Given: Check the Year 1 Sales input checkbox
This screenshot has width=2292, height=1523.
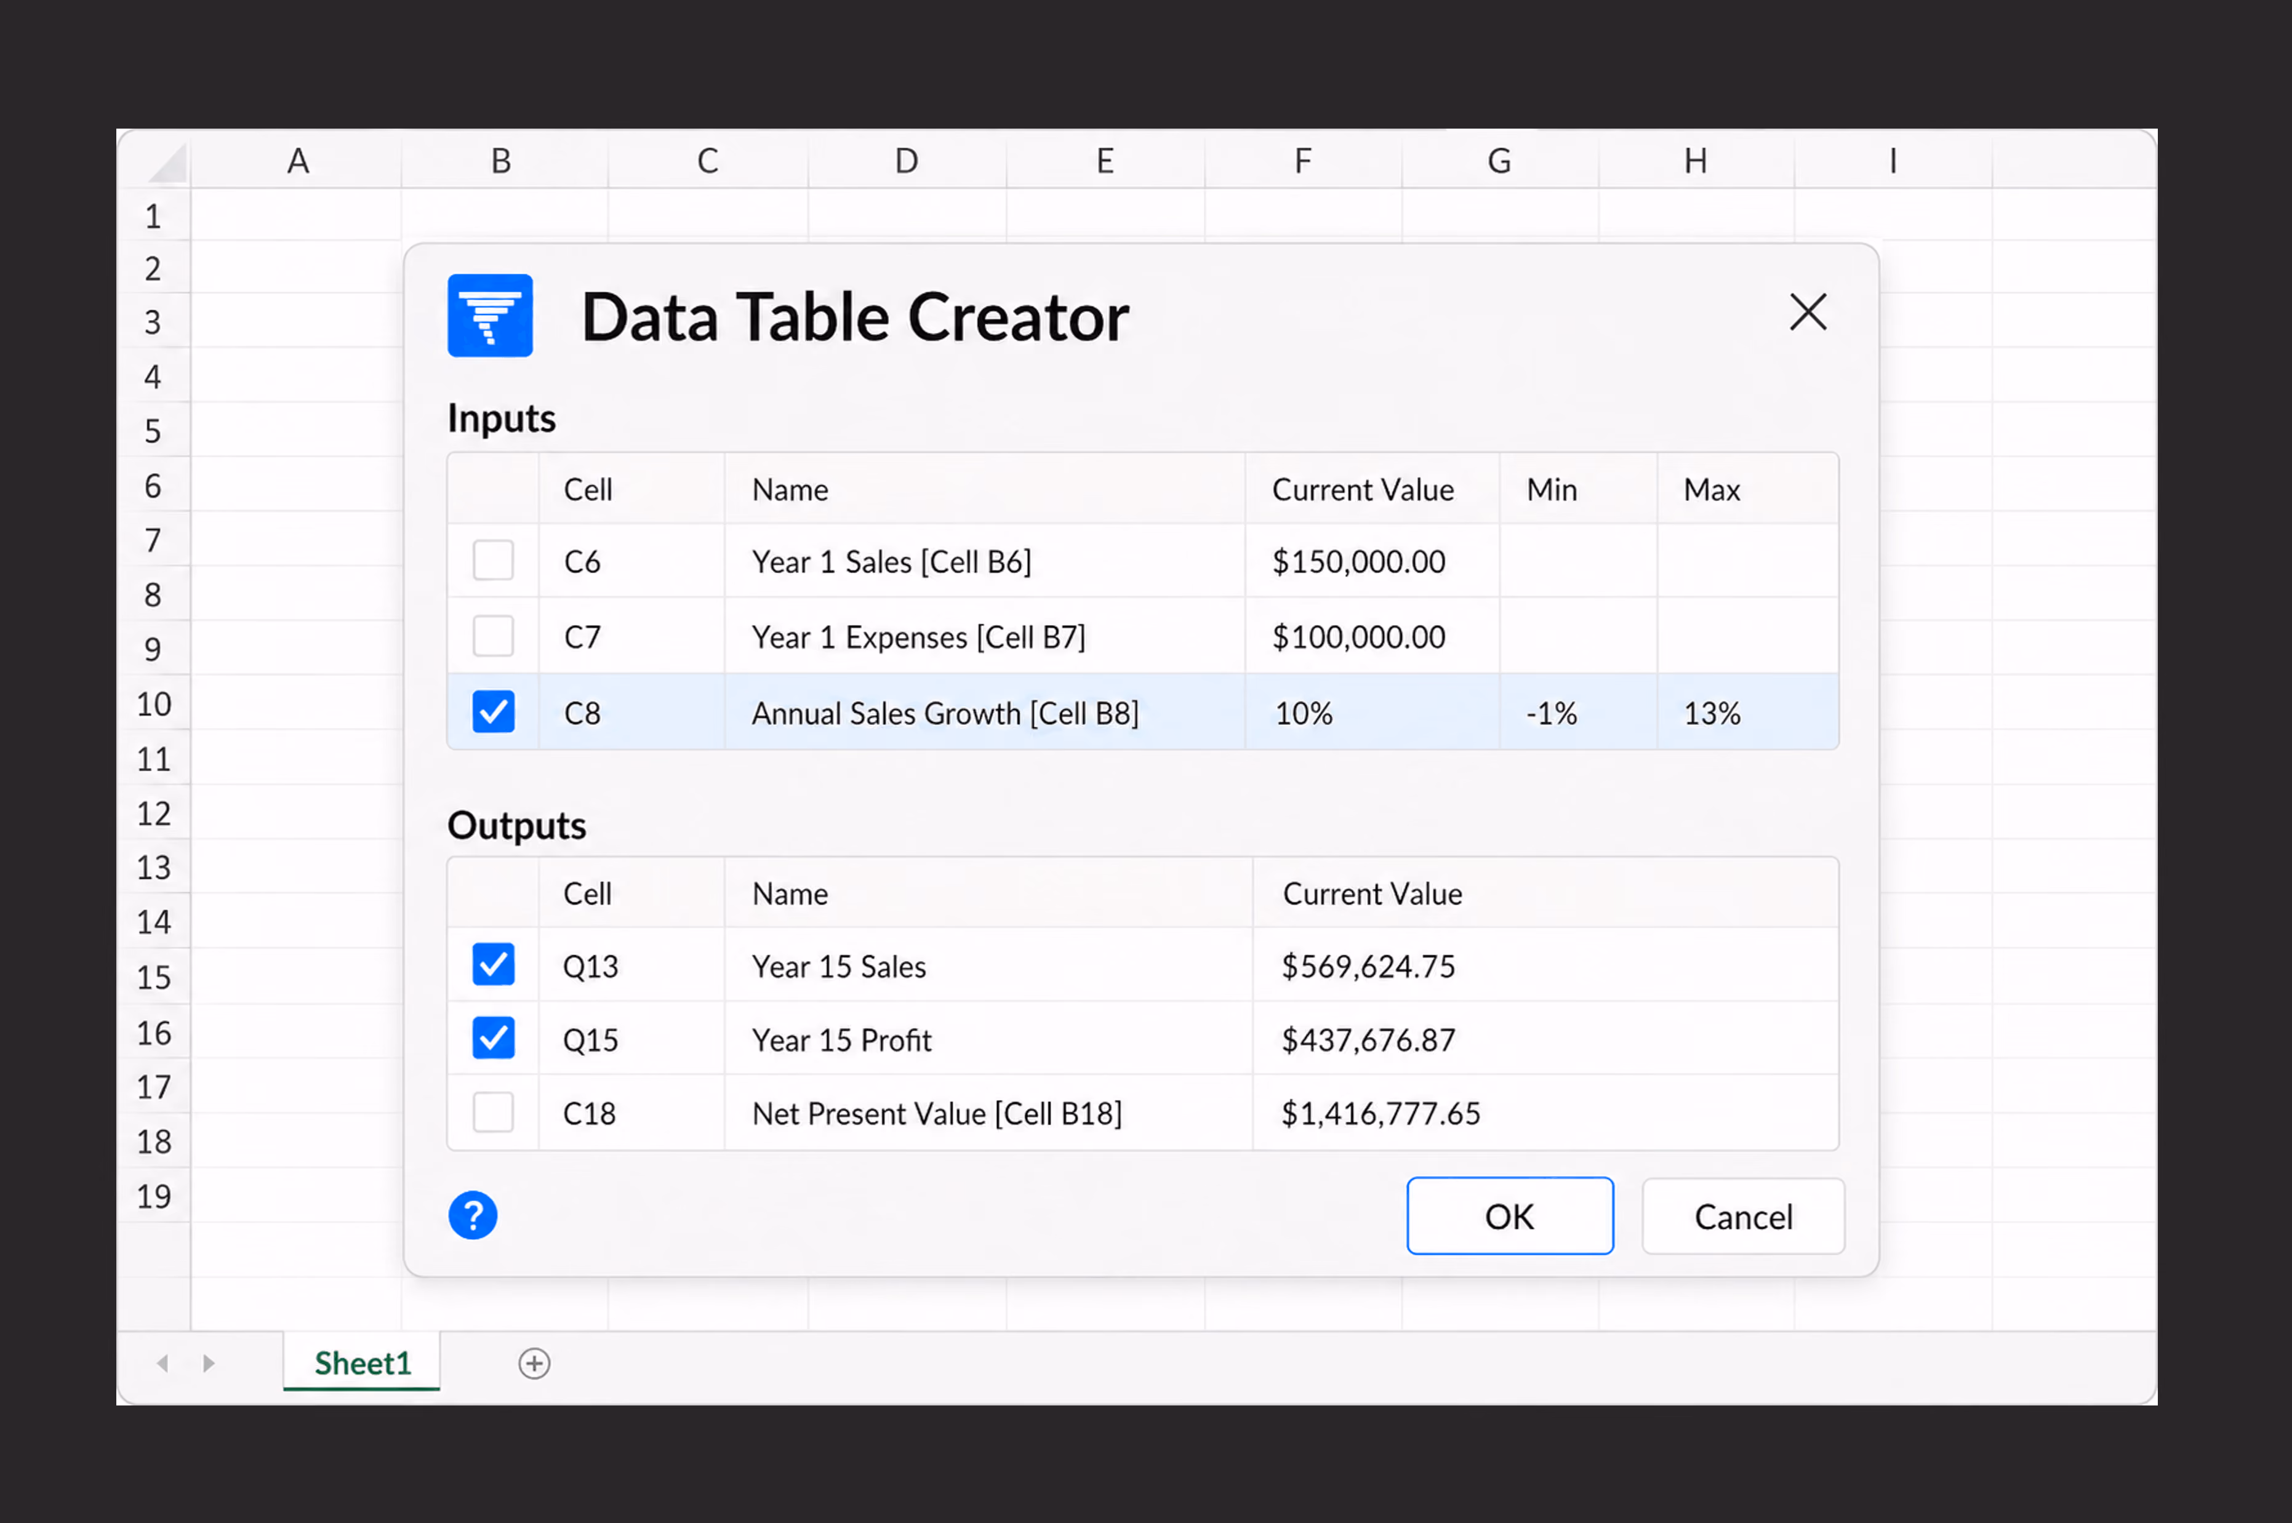Looking at the screenshot, I should click(x=494, y=561).
